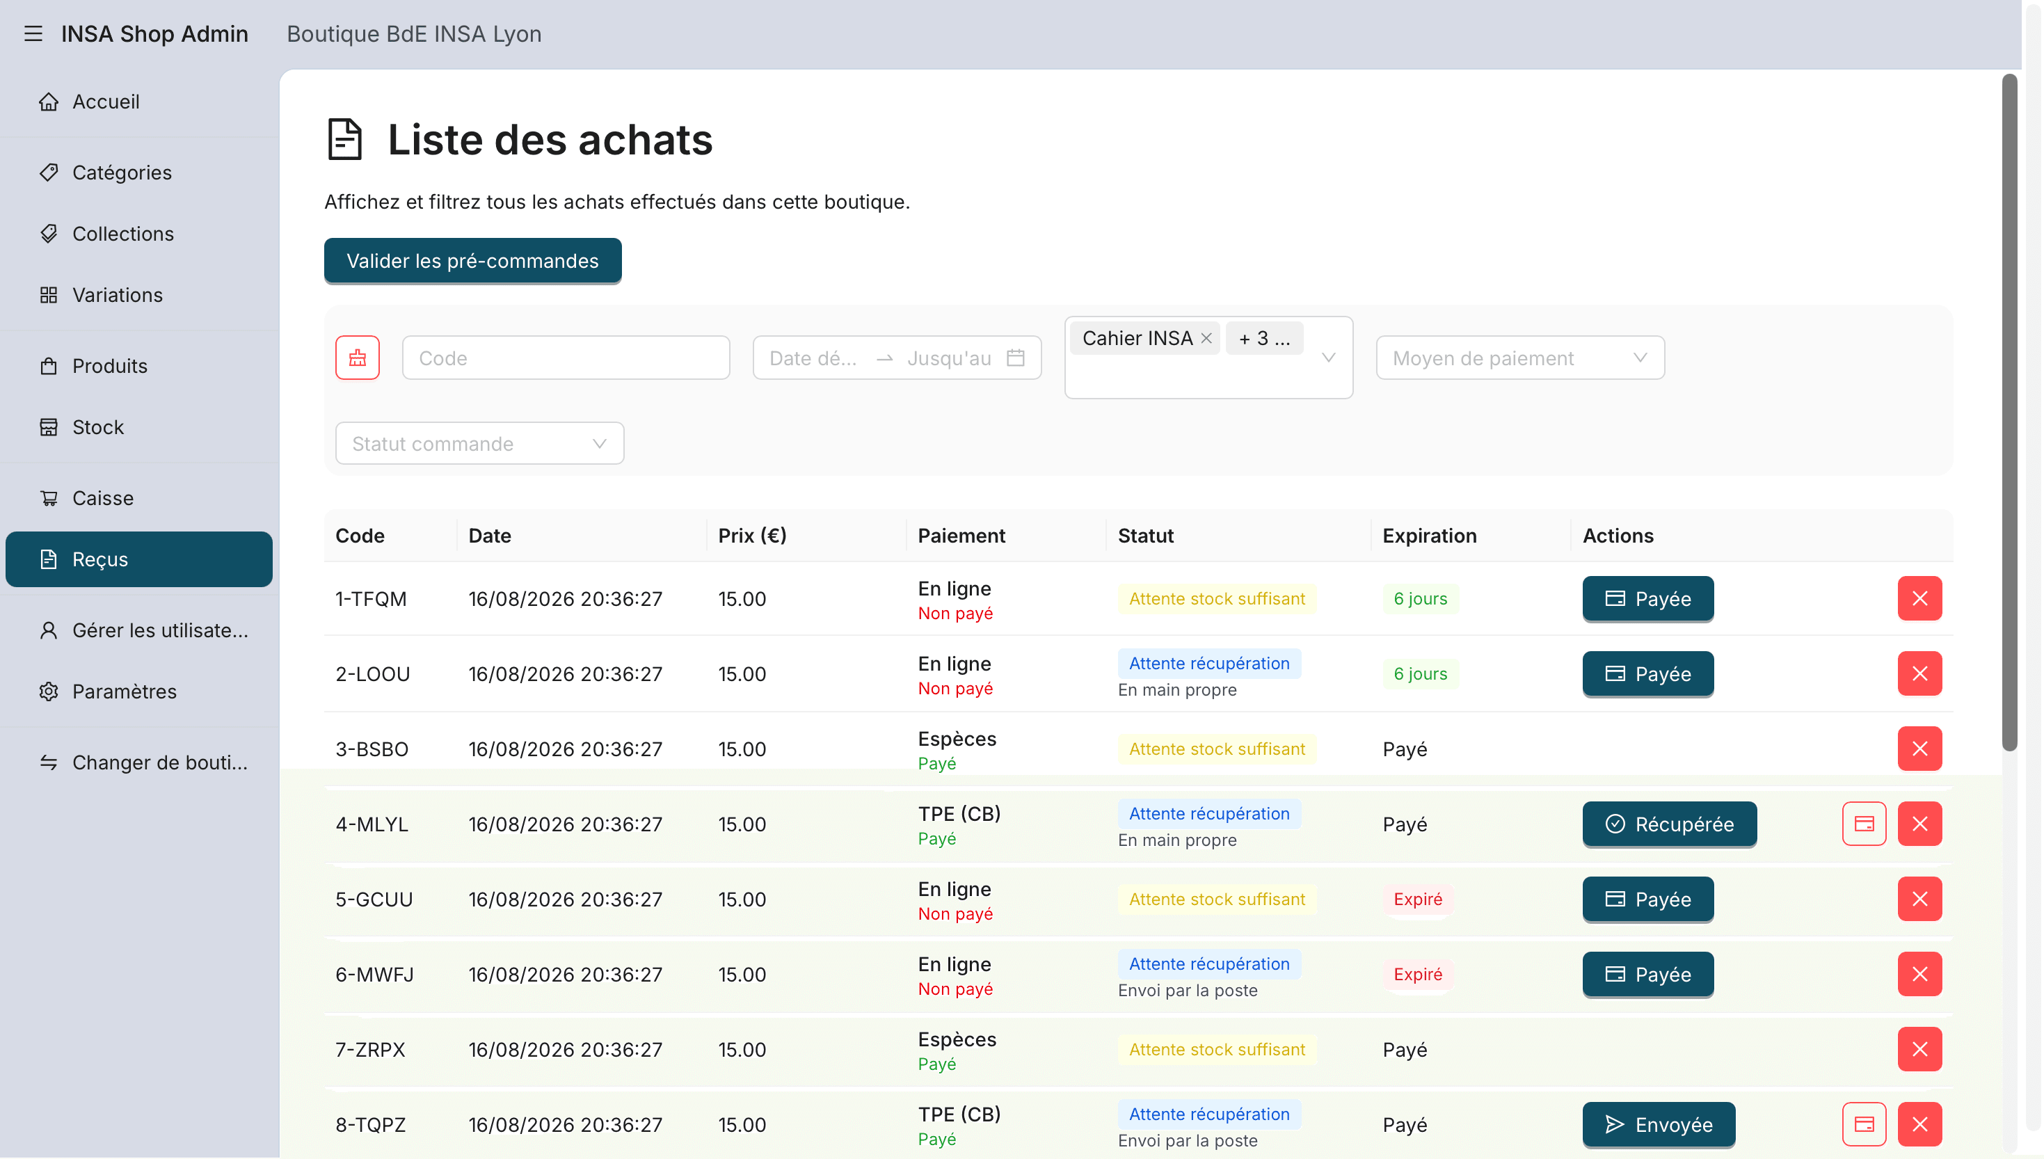Toggle the hamburger menu icon

33,34
